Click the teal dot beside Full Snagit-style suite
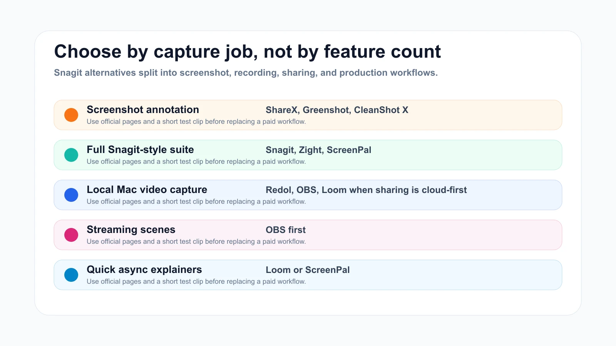This screenshot has height=346, width=616. (71, 155)
